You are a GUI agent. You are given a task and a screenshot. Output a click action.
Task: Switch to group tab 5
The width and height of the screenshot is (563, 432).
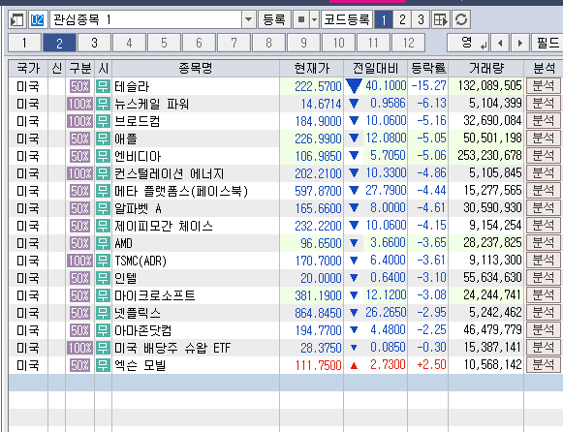tap(164, 43)
